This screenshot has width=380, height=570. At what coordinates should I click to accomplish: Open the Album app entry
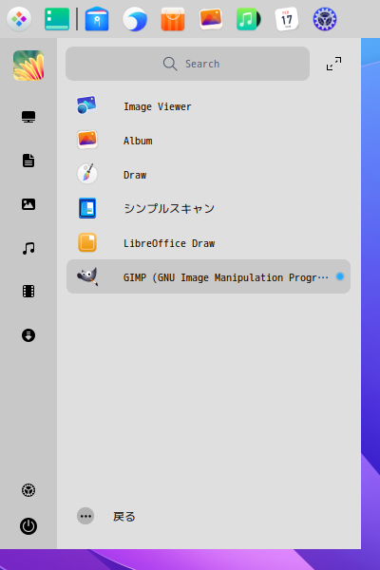click(208, 140)
